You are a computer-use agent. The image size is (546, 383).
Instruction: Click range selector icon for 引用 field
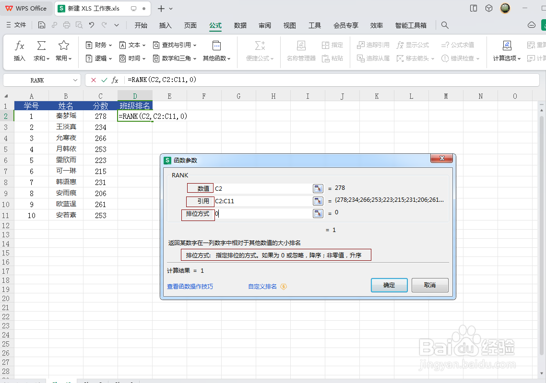point(318,201)
